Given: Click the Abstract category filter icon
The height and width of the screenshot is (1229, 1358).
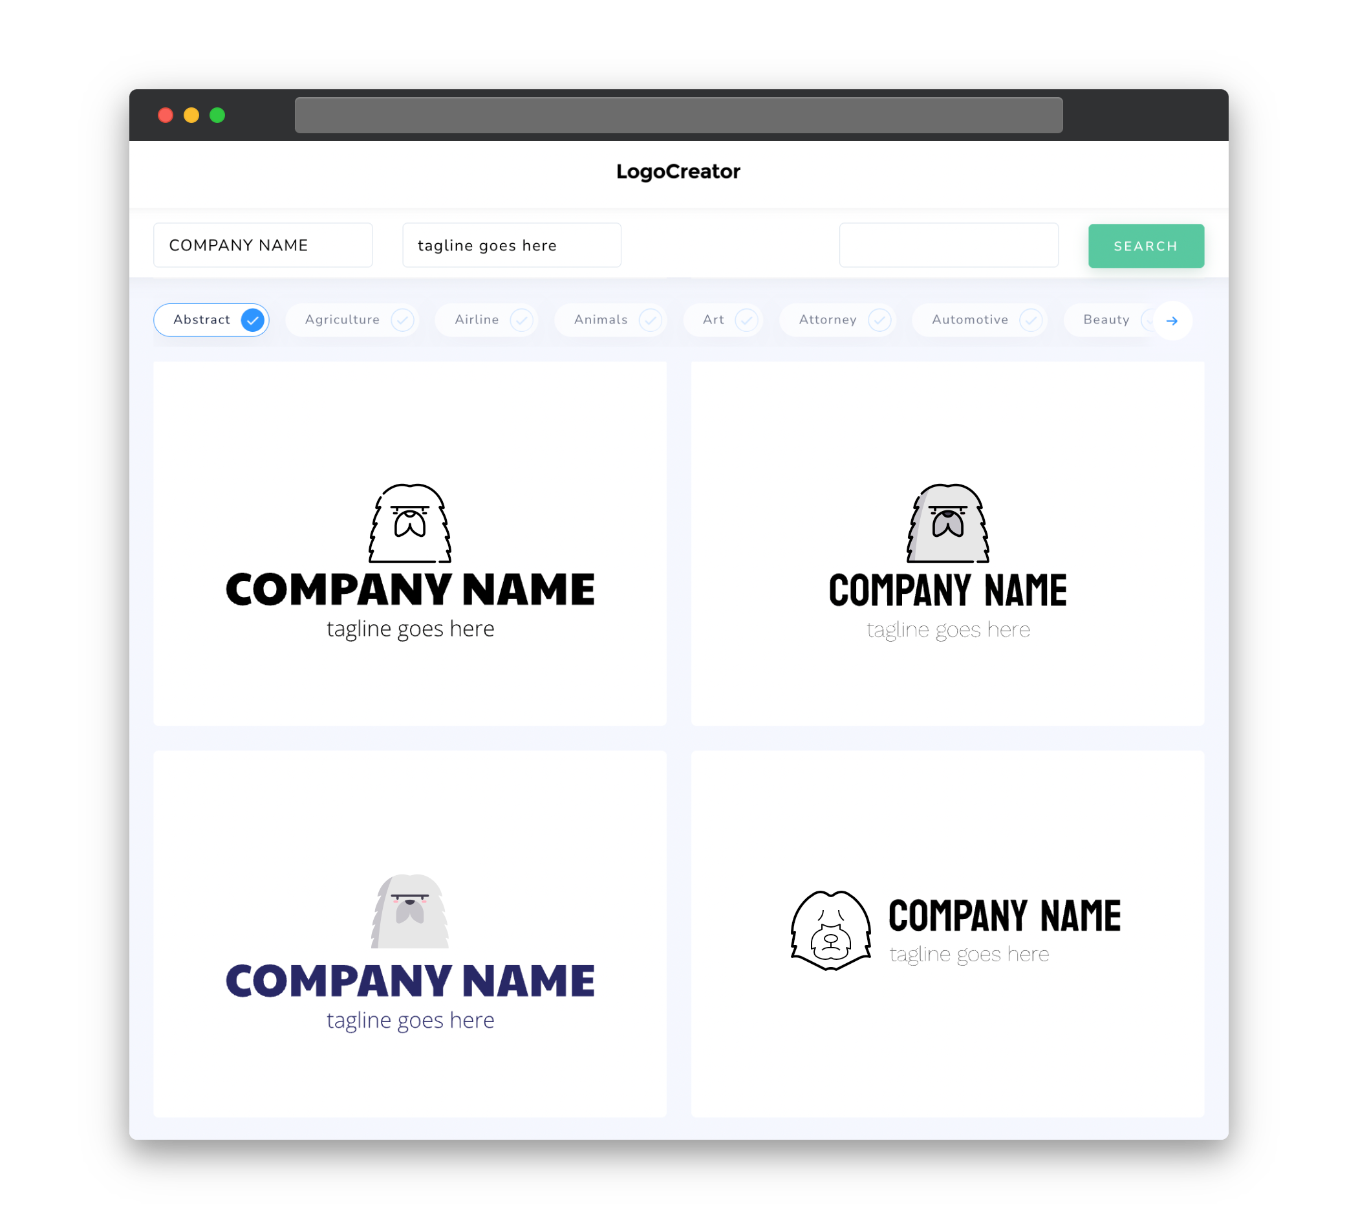Looking at the screenshot, I should tap(253, 320).
